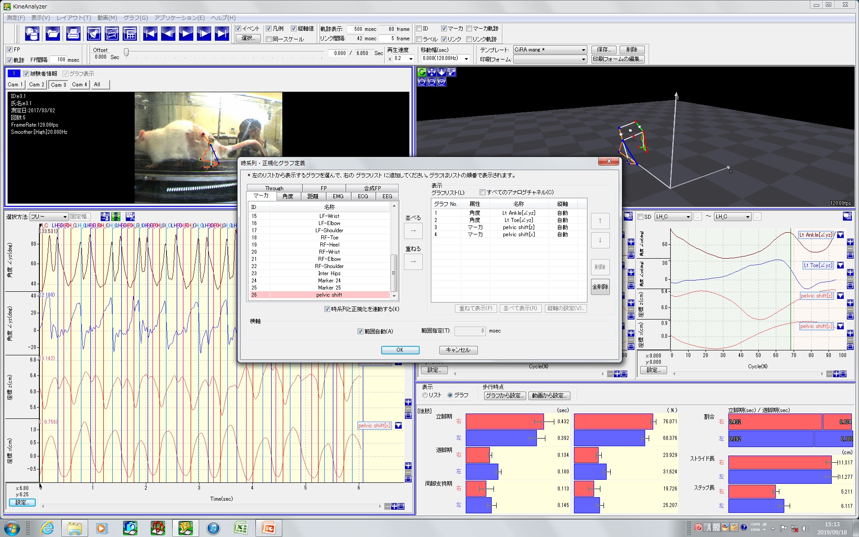859x537 pixels.
Task: Click the calculator table toolbar icon
Action: tap(130, 34)
